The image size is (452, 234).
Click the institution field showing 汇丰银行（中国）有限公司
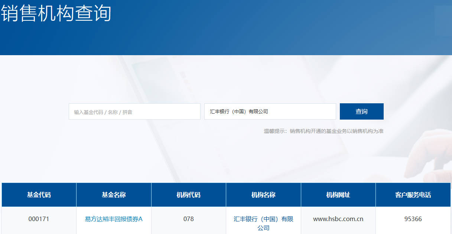270,111
